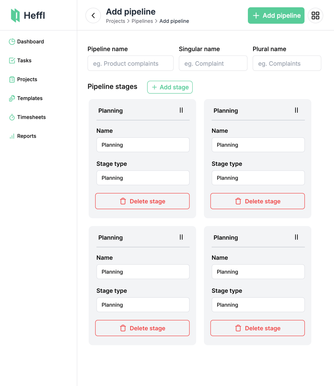The height and width of the screenshot is (386, 334).
Task: Click the Heffl logo
Action: click(28, 15)
